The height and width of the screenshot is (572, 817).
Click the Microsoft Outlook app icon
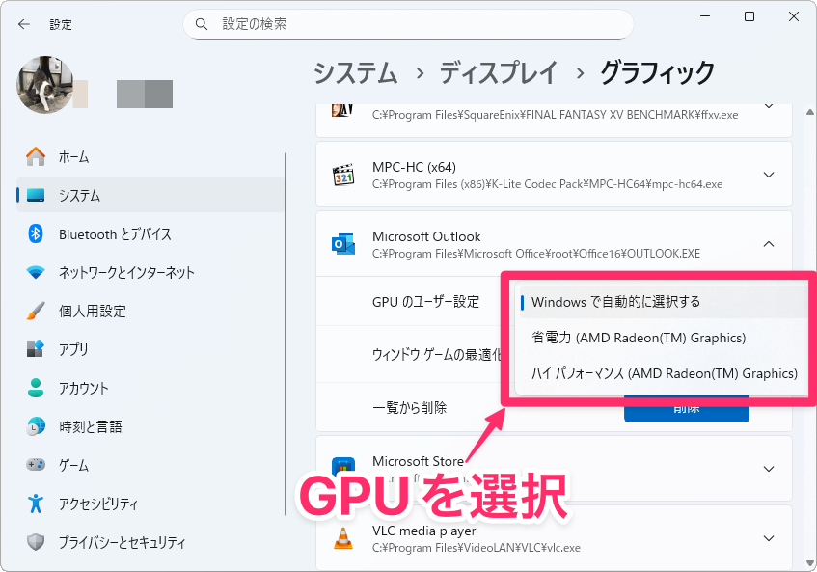click(343, 244)
